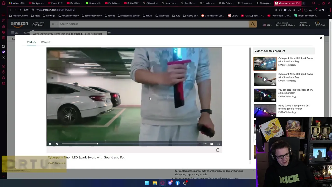Open extensions cube icon in sidebar
Screen dimensions: 332x187
(x=4, y=78)
